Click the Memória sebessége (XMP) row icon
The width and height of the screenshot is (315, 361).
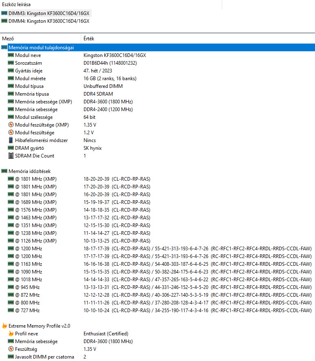(x=11, y=101)
